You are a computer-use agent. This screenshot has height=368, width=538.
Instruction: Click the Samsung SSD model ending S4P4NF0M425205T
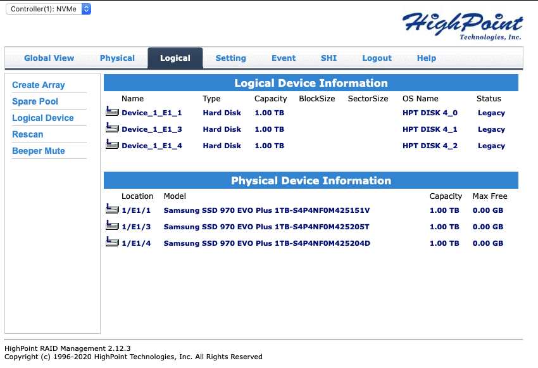click(266, 227)
